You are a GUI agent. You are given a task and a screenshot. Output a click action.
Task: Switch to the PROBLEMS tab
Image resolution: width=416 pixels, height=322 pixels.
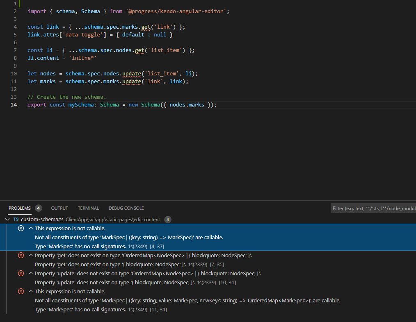point(20,208)
